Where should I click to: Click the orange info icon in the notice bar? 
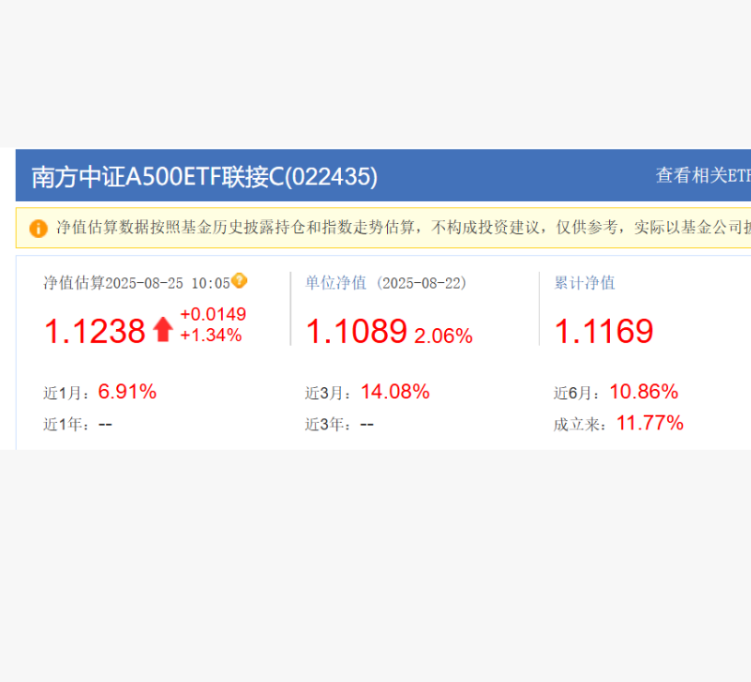[39, 229]
